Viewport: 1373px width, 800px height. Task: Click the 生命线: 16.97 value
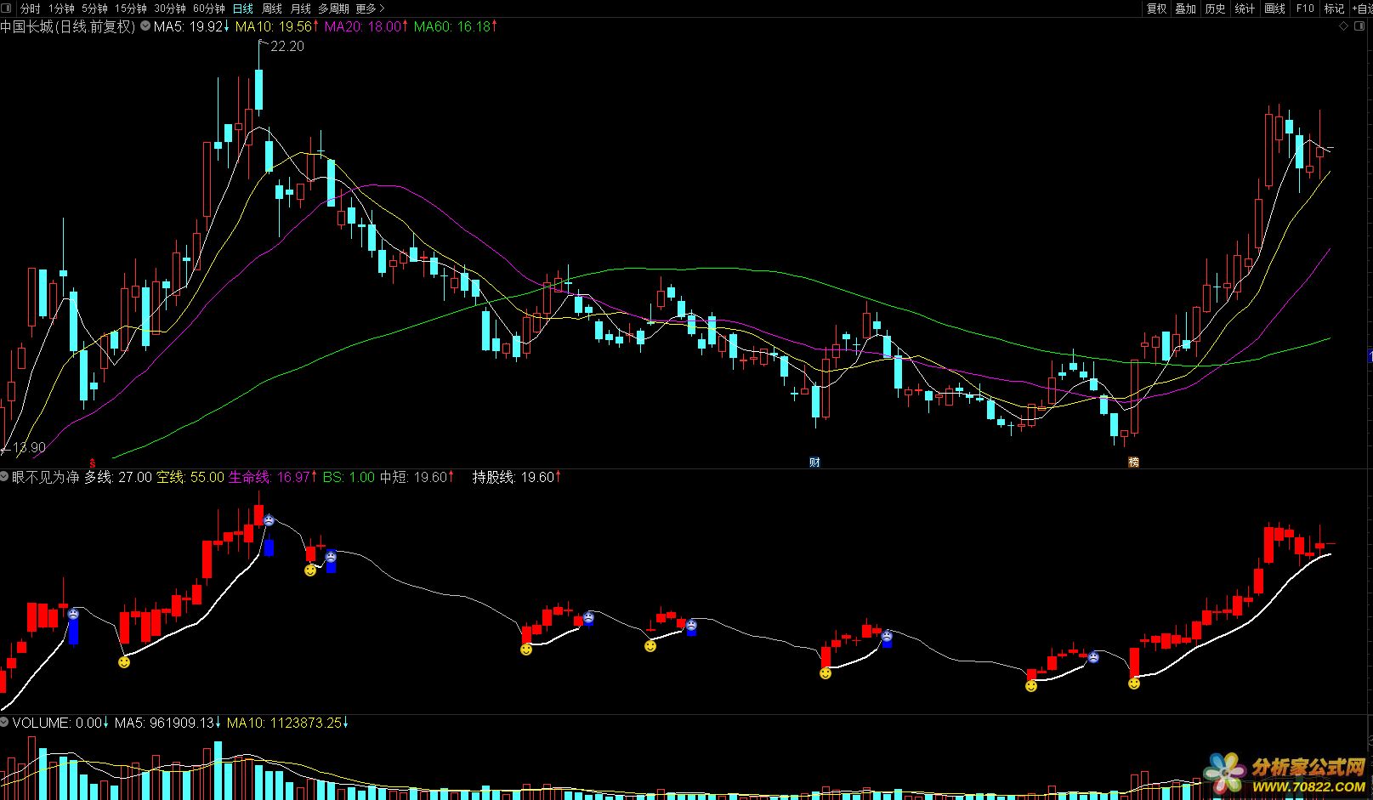tap(274, 477)
